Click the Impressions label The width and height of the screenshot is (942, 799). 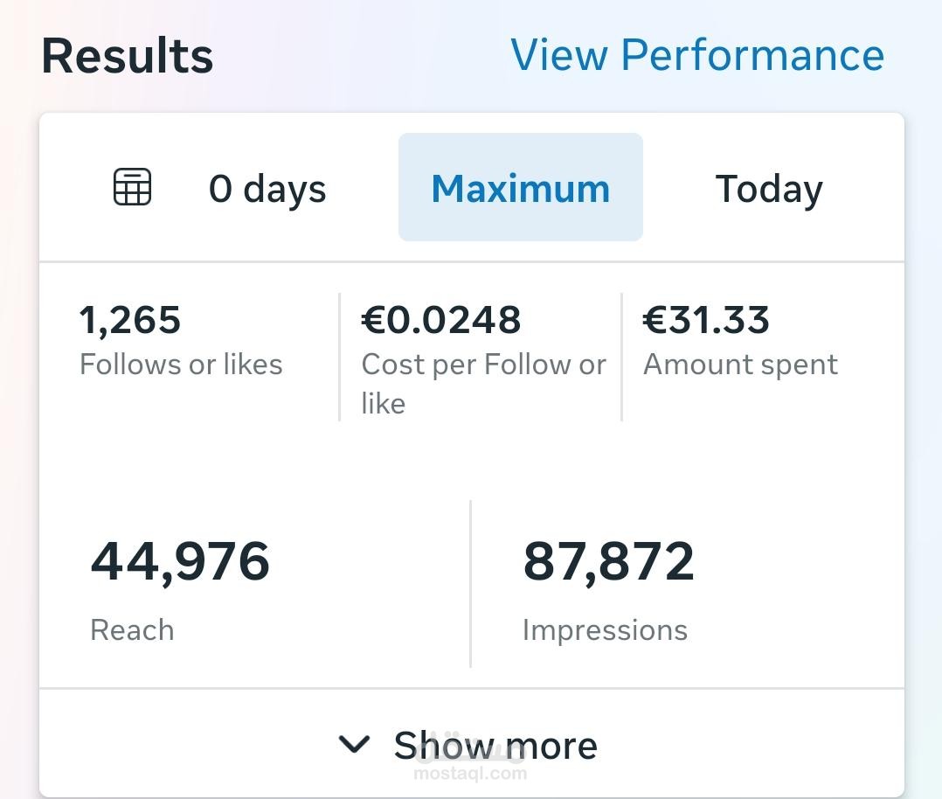tap(605, 630)
